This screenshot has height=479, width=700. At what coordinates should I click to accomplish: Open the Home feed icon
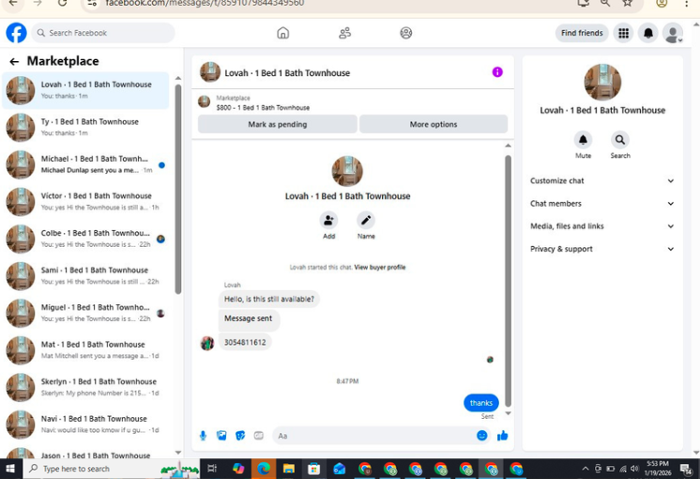[283, 33]
